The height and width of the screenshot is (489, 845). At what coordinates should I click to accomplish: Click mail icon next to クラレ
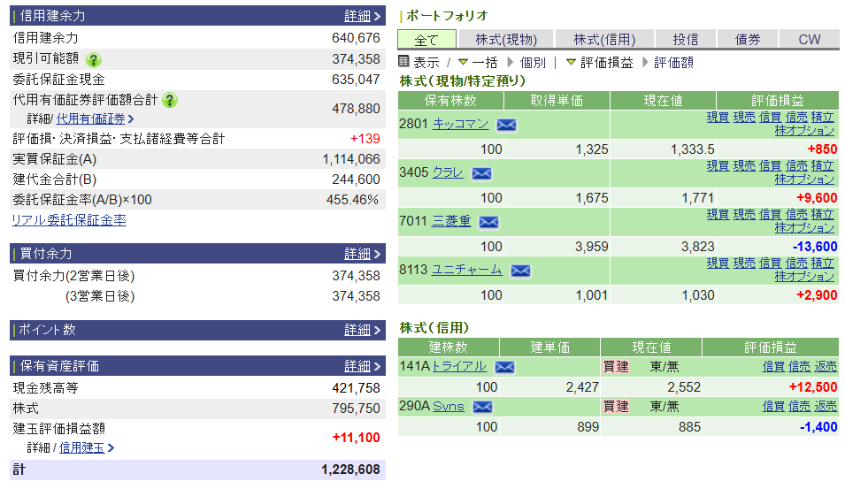[x=481, y=173]
